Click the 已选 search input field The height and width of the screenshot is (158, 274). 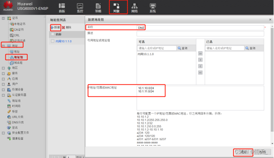(x=225, y=48)
